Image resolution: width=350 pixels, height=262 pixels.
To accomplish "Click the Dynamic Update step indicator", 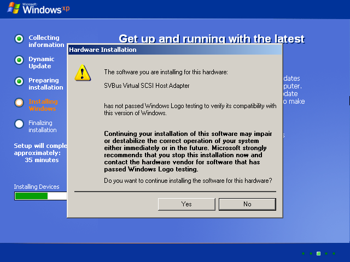I will click(19, 60).
